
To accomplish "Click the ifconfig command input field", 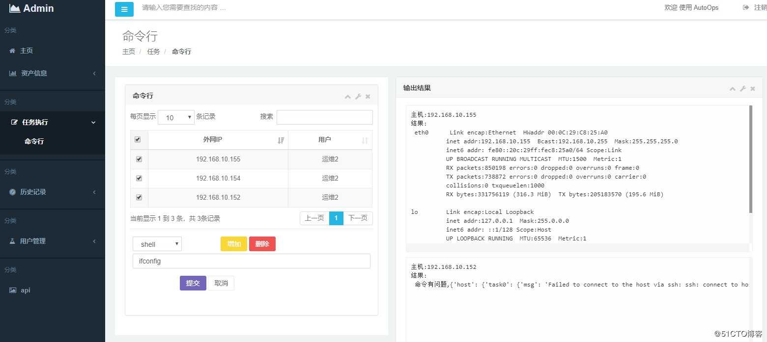I will [252, 261].
